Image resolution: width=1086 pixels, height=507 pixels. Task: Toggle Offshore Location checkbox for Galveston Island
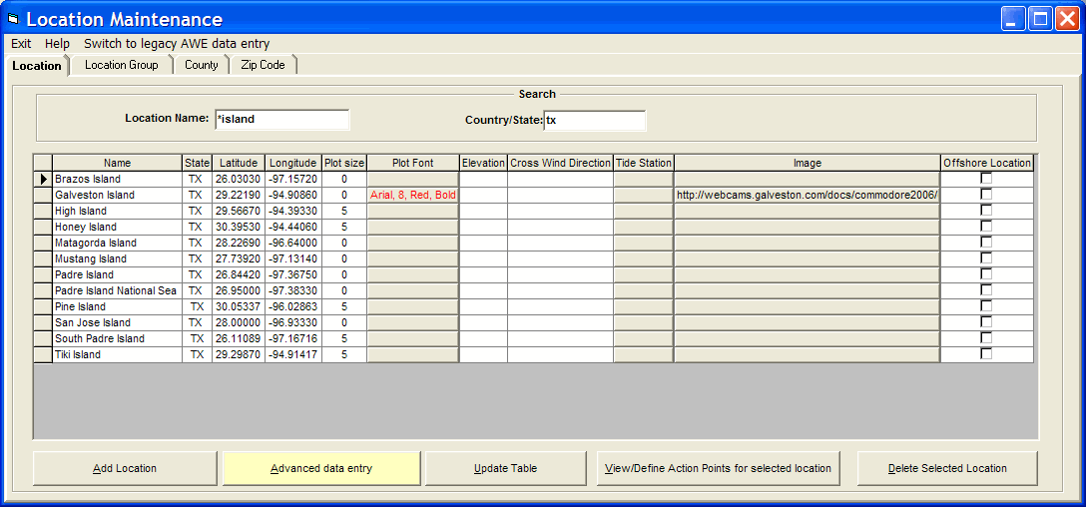click(x=986, y=195)
